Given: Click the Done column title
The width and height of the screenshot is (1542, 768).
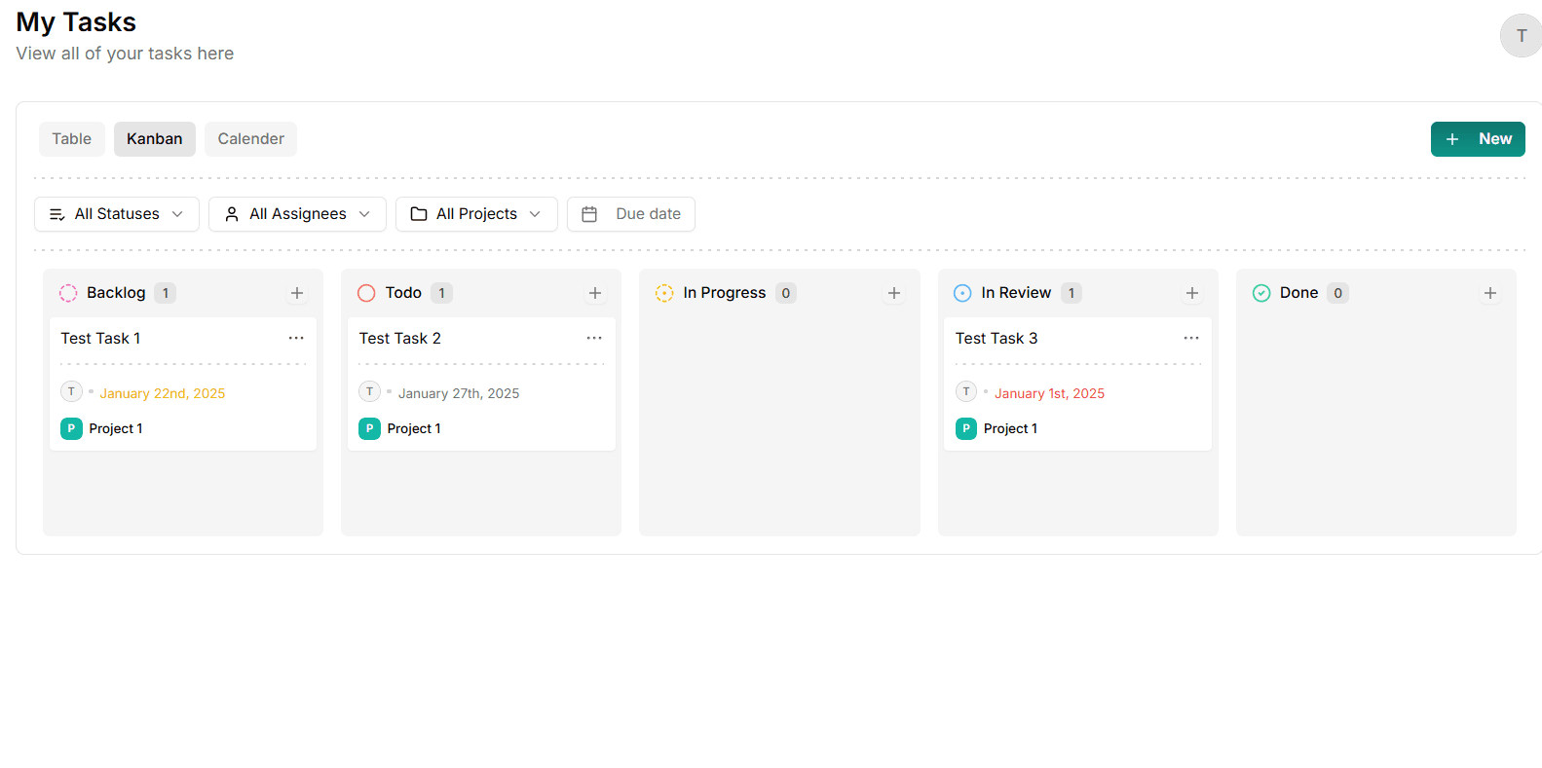Looking at the screenshot, I should [x=1298, y=293].
